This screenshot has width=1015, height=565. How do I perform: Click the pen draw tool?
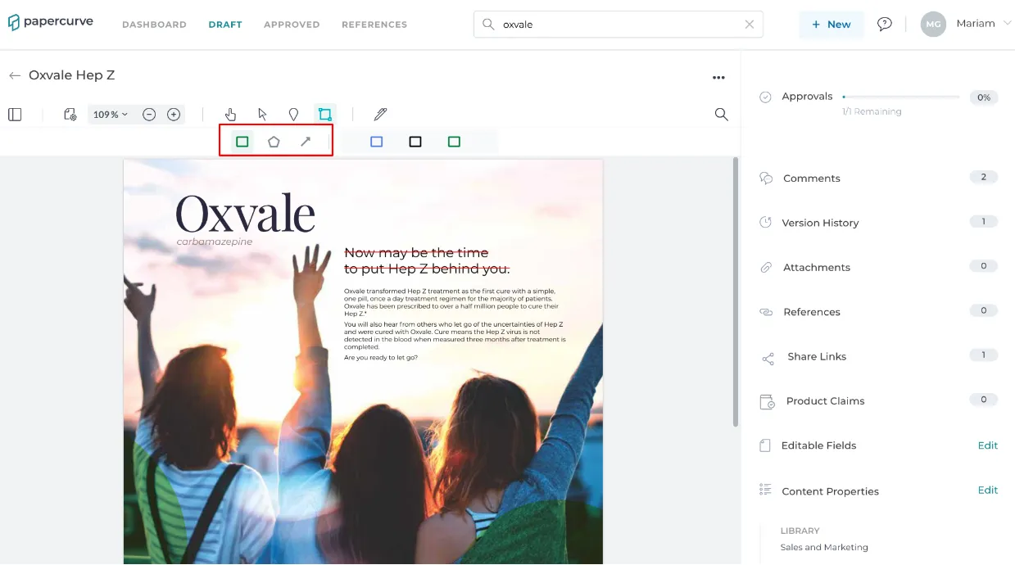click(x=380, y=115)
